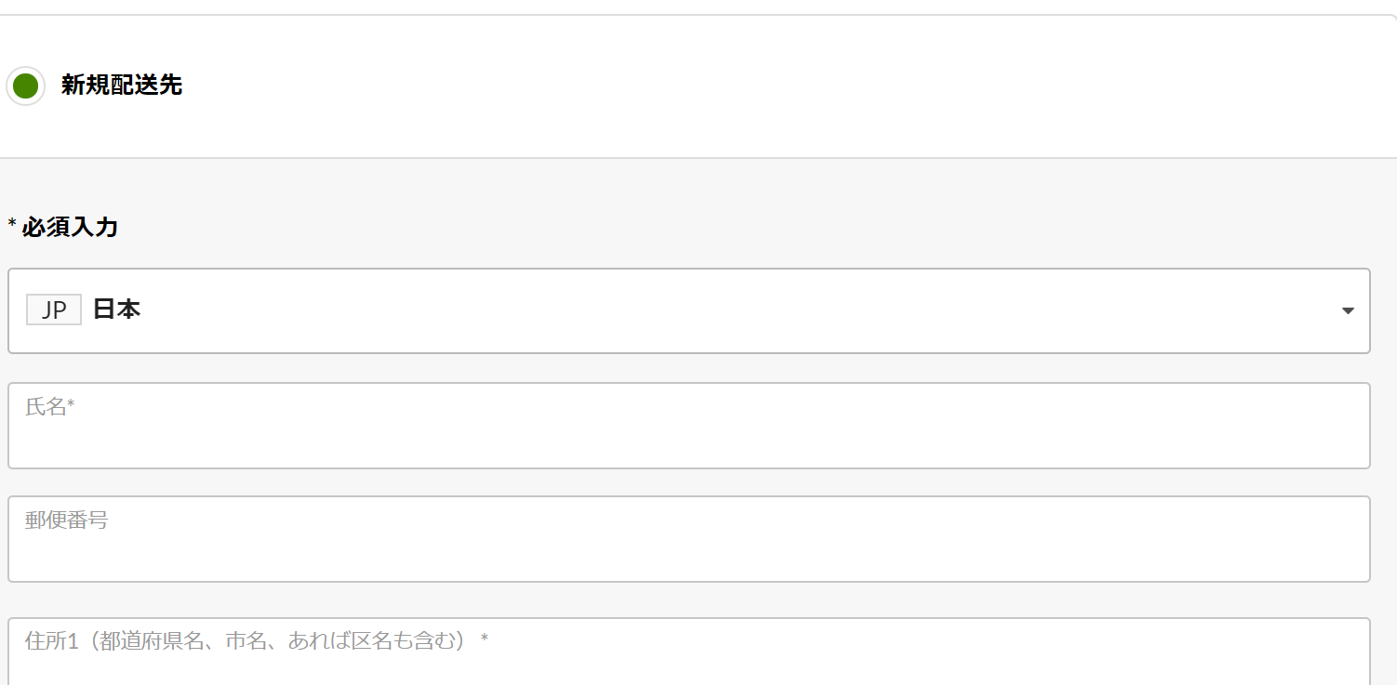Open the 日本 country dropdown
Viewport: 1397px width, 685px height.
pyautogui.click(x=689, y=310)
